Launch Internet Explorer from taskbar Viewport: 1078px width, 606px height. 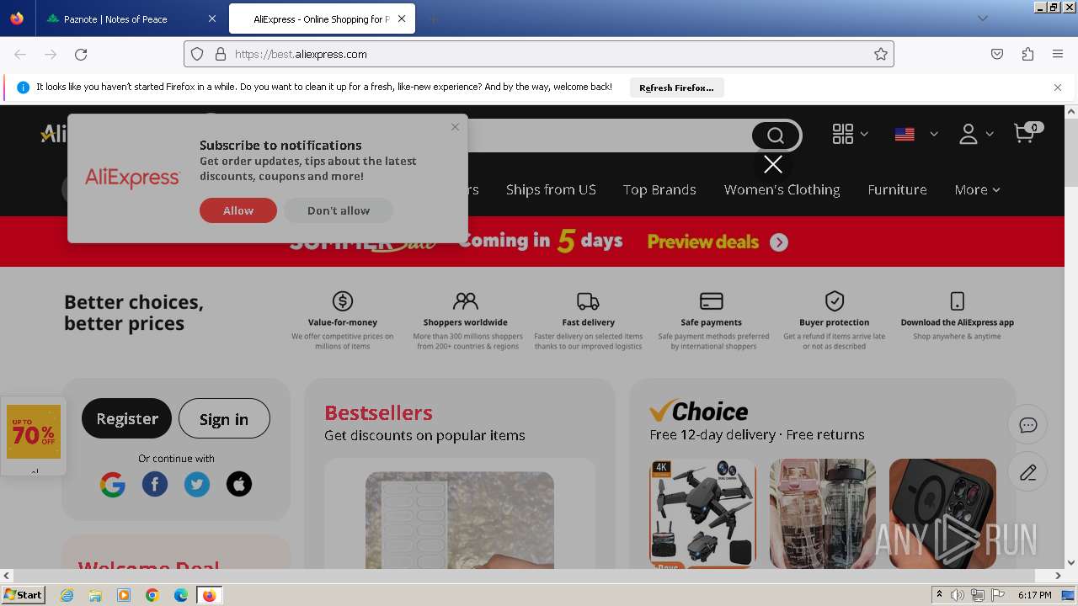click(67, 595)
